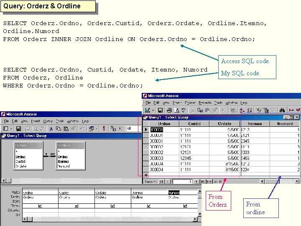Click Format Painter icon in design window toolbar
Viewport: 301px width, 226px height.
73,128
